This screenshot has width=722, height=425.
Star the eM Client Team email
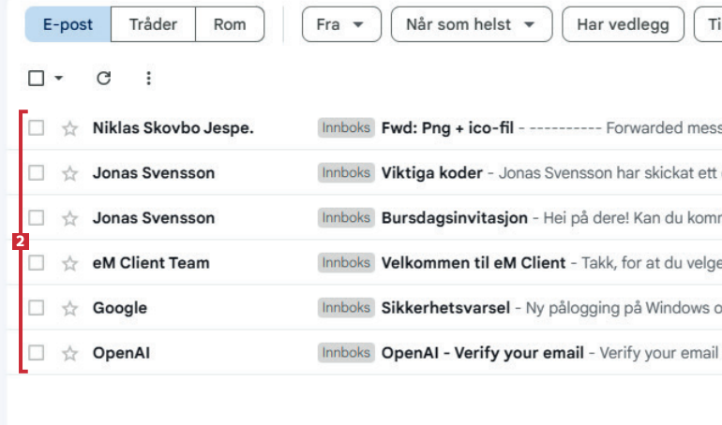pos(69,263)
